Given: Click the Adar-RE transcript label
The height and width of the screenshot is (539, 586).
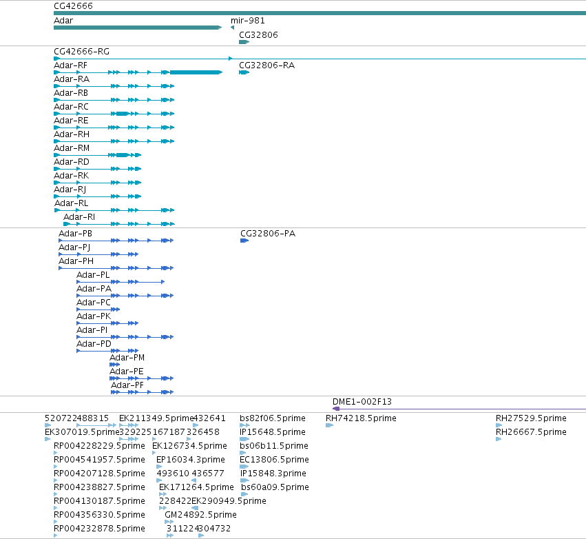Looking at the screenshot, I should click(71, 121).
